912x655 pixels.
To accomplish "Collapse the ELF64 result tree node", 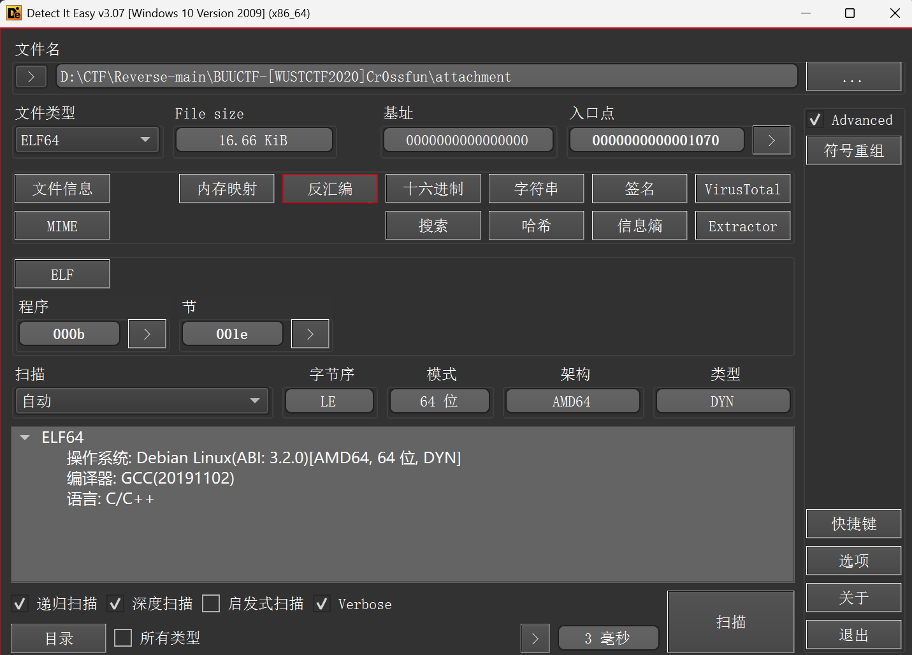I will click(25, 438).
